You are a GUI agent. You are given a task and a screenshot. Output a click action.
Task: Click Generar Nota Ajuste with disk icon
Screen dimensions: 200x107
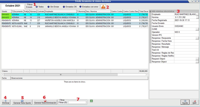click(x=22, y=102)
